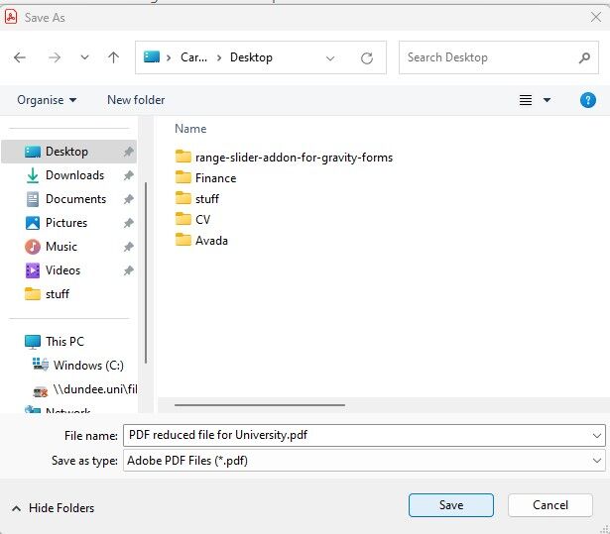This screenshot has height=534, width=610.
Task: Click the File name text field
Action: 364,435
